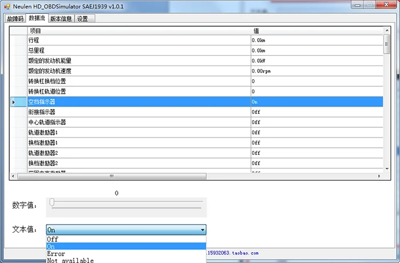Screen dimensions: 400x263
Task: Select the 转换杠轨道位置 row
Action: (197, 91)
